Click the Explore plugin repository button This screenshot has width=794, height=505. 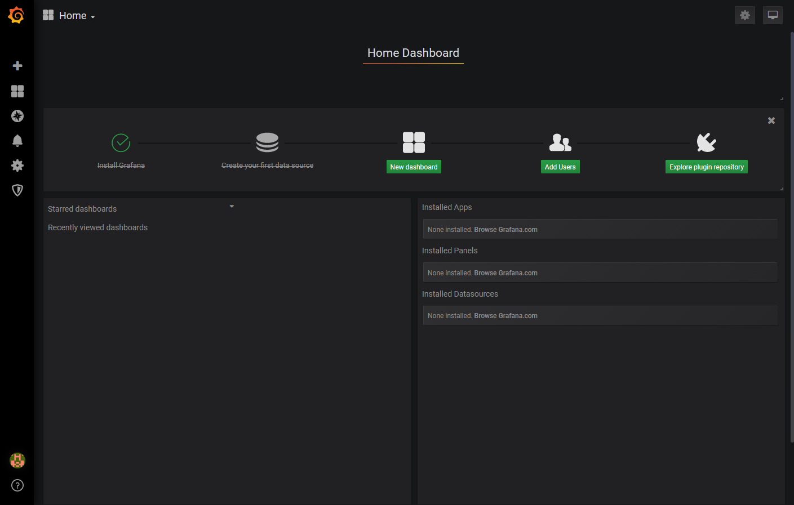tap(707, 167)
